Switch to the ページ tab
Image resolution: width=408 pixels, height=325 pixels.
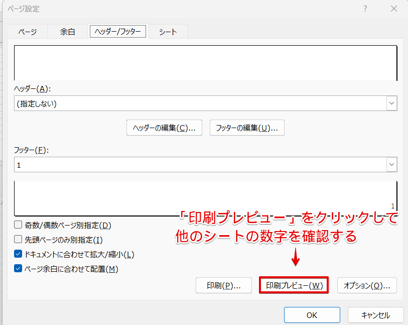pyautogui.click(x=28, y=32)
